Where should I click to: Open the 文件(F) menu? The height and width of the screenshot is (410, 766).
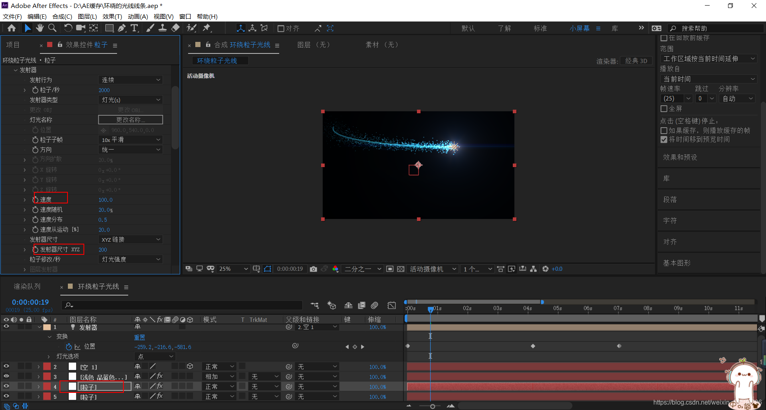[x=12, y=16]
